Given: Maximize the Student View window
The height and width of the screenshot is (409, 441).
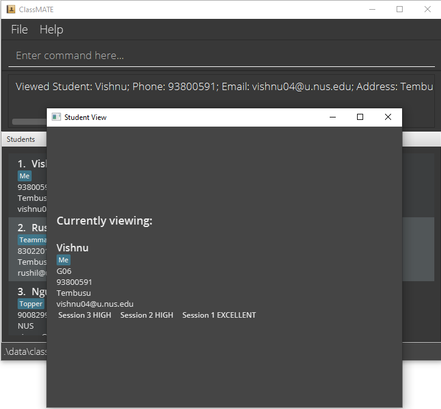Looking at the screenshot, I should (360, 117).
